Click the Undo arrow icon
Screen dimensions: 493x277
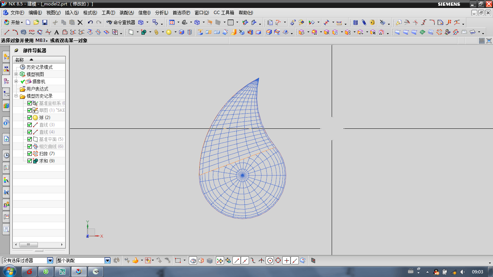coord(90,22)
